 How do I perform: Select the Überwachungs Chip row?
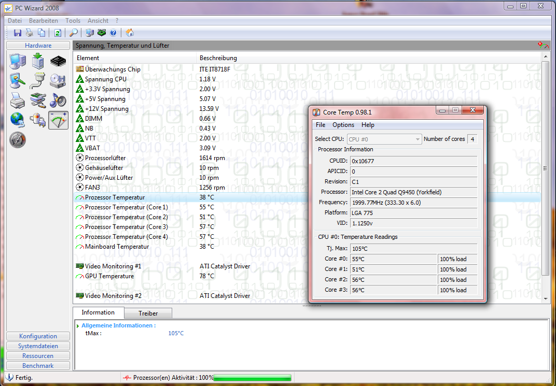[x=307, y=69]
